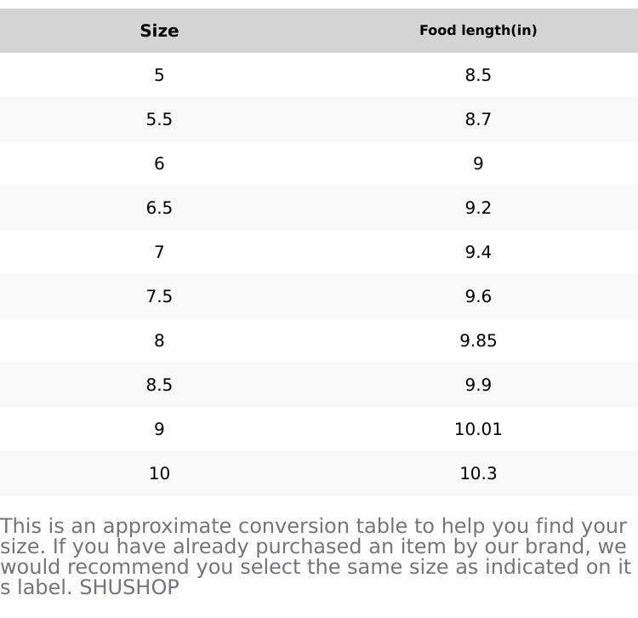This screenshot has width=638, height=618.
Task: Select the 9.9 length value
Action: (x=478, y=385)
